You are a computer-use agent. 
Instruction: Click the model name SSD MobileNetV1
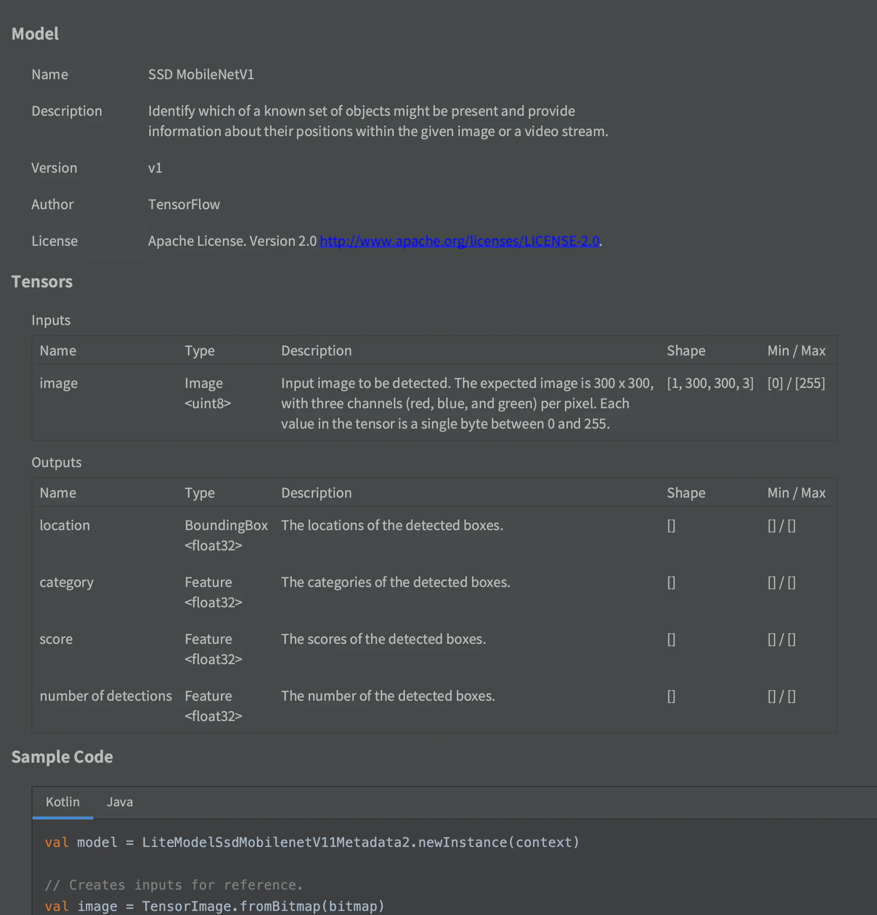(201, 74)
